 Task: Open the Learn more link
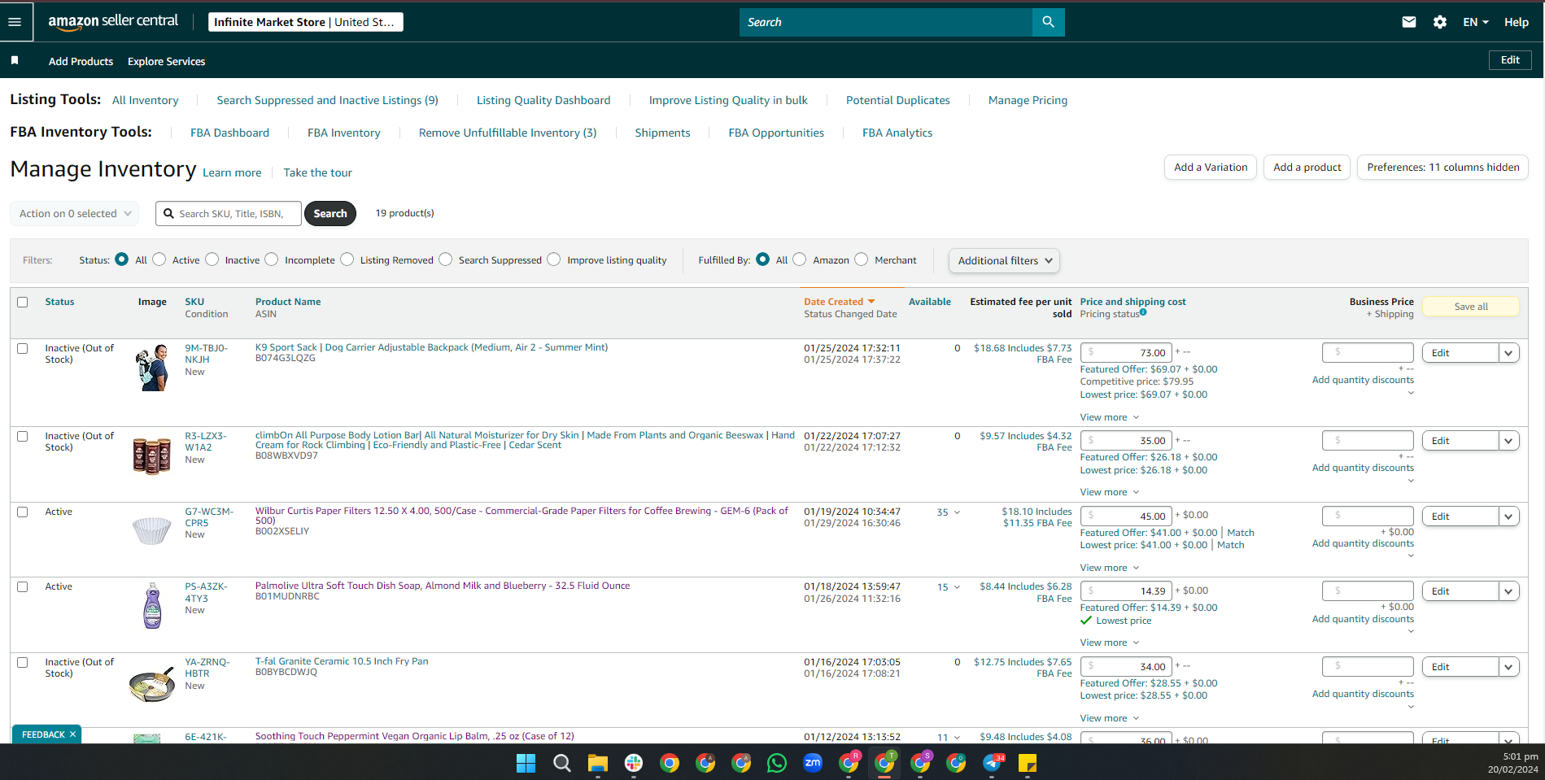tap(232, 172)
